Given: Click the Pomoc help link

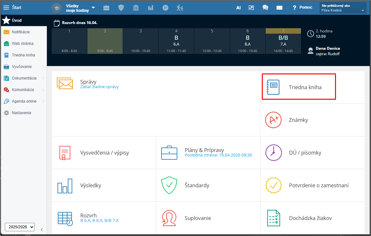Looking at the screenshot, I should pos(302,7).
